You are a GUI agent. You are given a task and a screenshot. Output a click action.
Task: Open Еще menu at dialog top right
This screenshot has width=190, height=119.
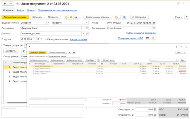[x=179, y=52]
